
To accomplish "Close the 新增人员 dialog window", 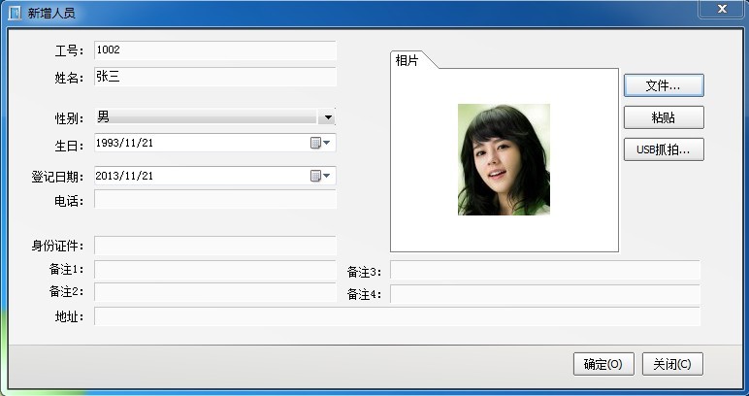I will 722,9.
